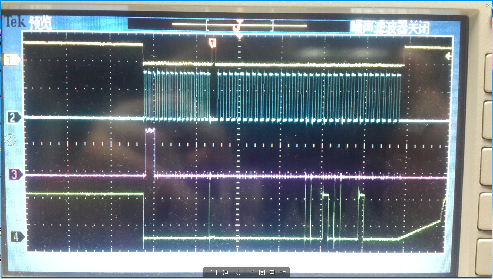Bookmark the photo with the star icon
493x279 pixels.
[x=262, y=272]
